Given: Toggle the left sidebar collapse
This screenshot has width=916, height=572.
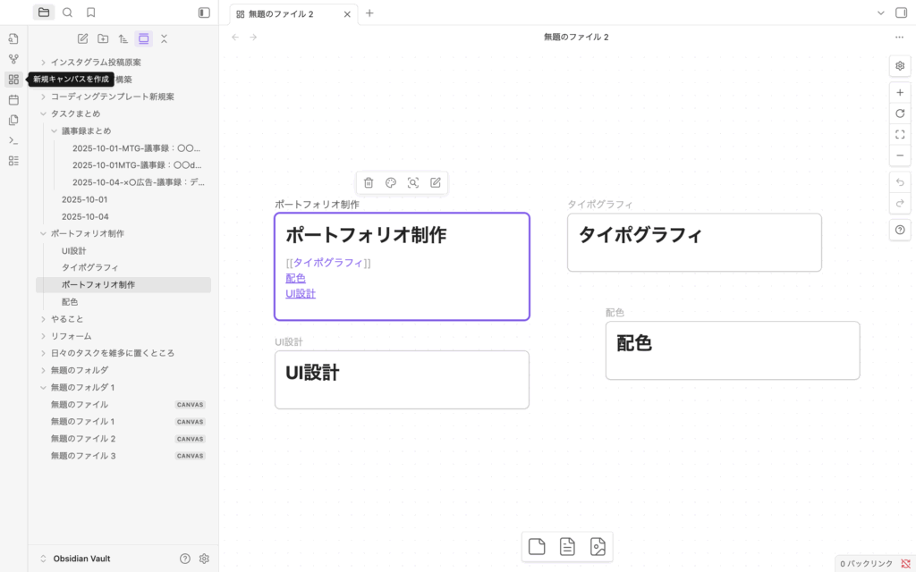Looking at the screenshot, I should (x=204, y=13).
